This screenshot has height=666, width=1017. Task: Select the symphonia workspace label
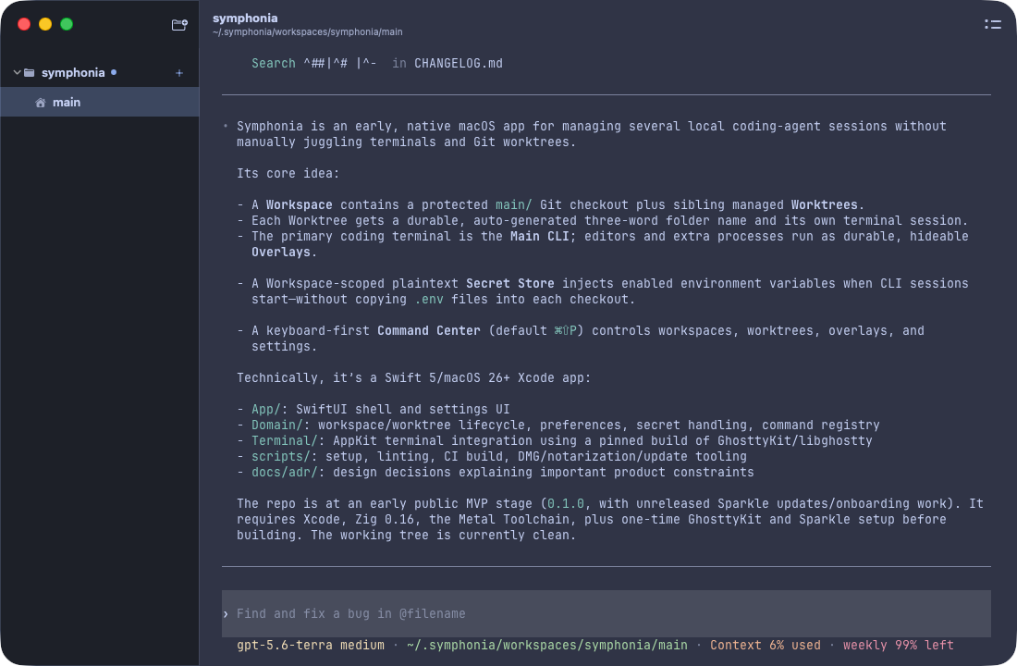tap(73, 73)
